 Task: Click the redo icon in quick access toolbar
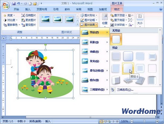[x=26, y=4]
